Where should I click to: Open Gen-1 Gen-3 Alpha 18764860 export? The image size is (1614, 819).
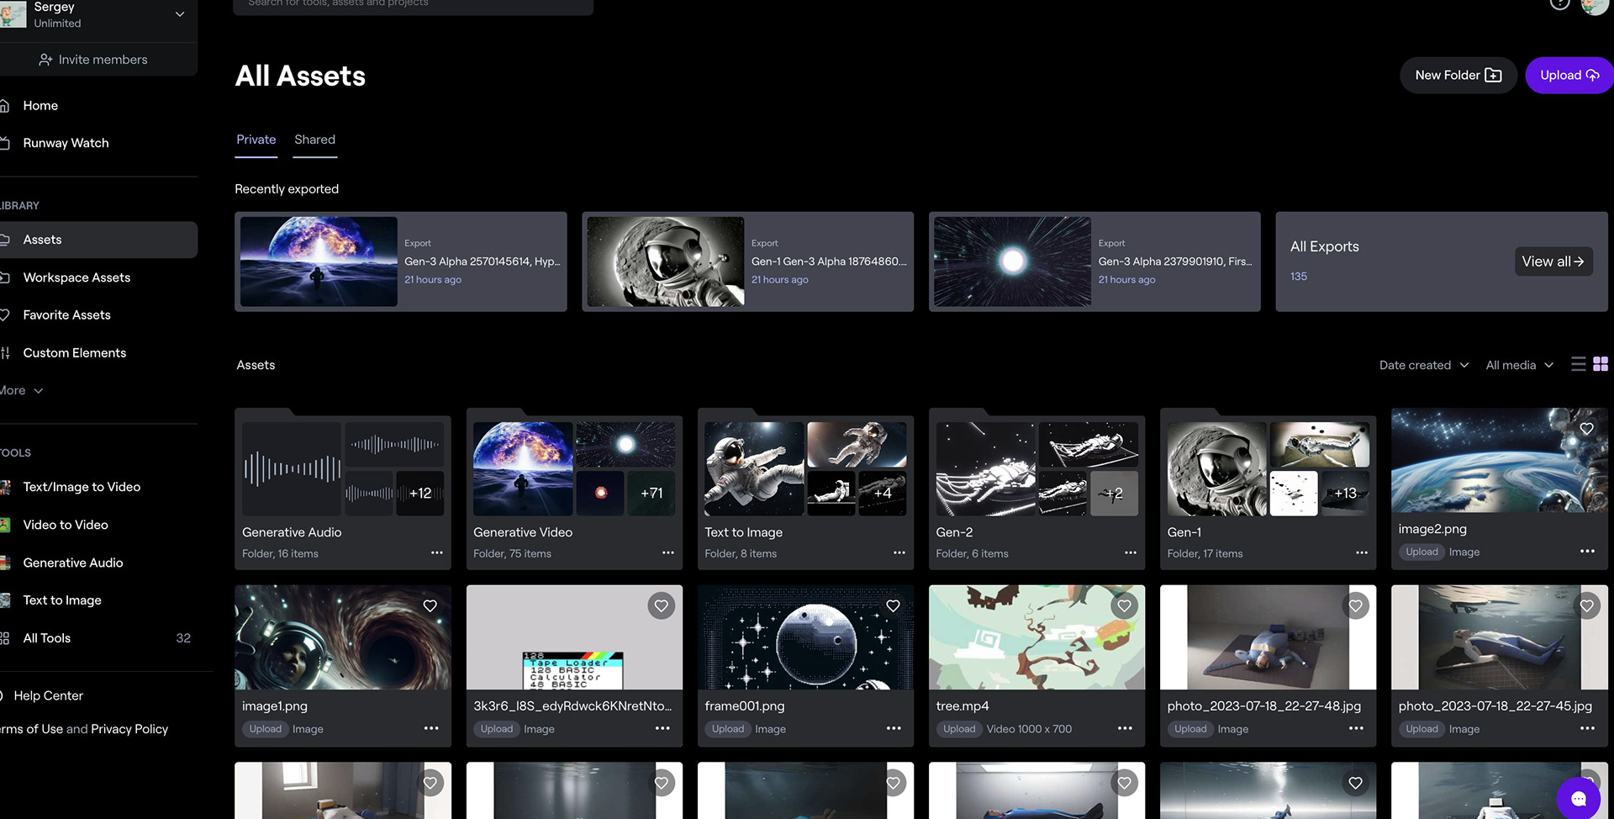747,262
